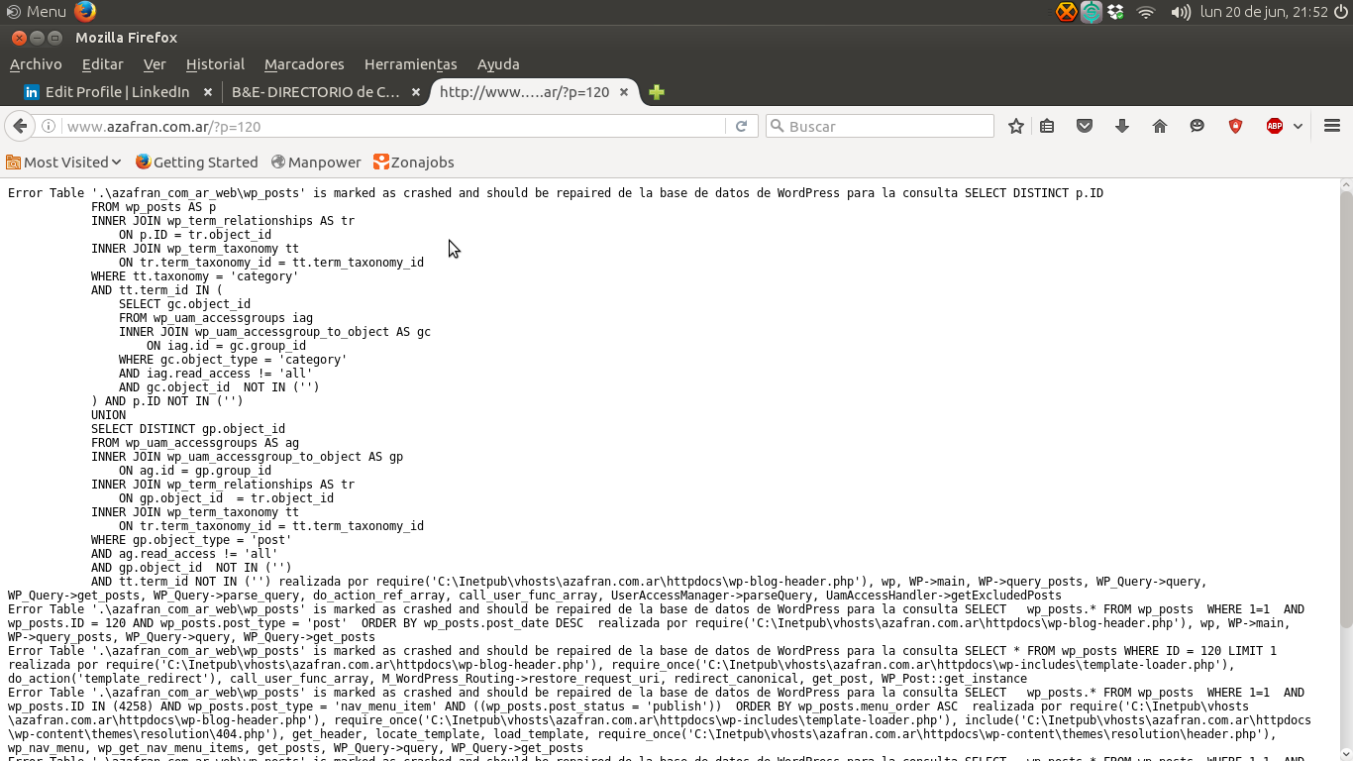Open the Hello chat smiley icon
The image size is (1353, 761).
click(x=1197, y=126)
